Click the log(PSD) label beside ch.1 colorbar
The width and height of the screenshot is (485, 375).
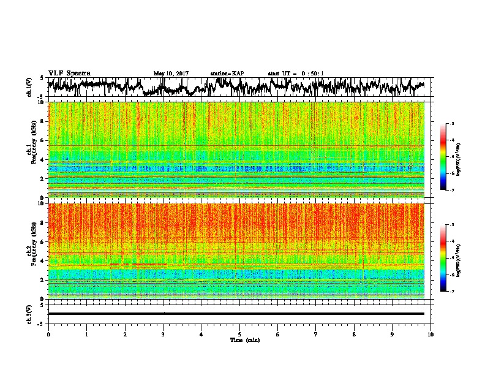coord(458,159)
